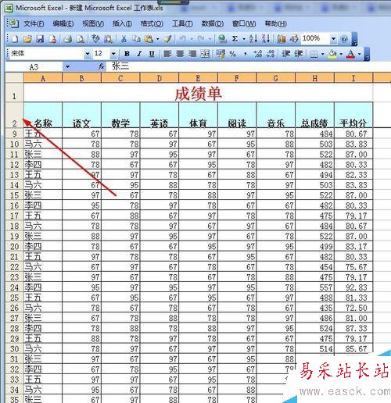Expand the Borders dropdown arrow
Screen dimensions: 391x403
click(322, 54)
